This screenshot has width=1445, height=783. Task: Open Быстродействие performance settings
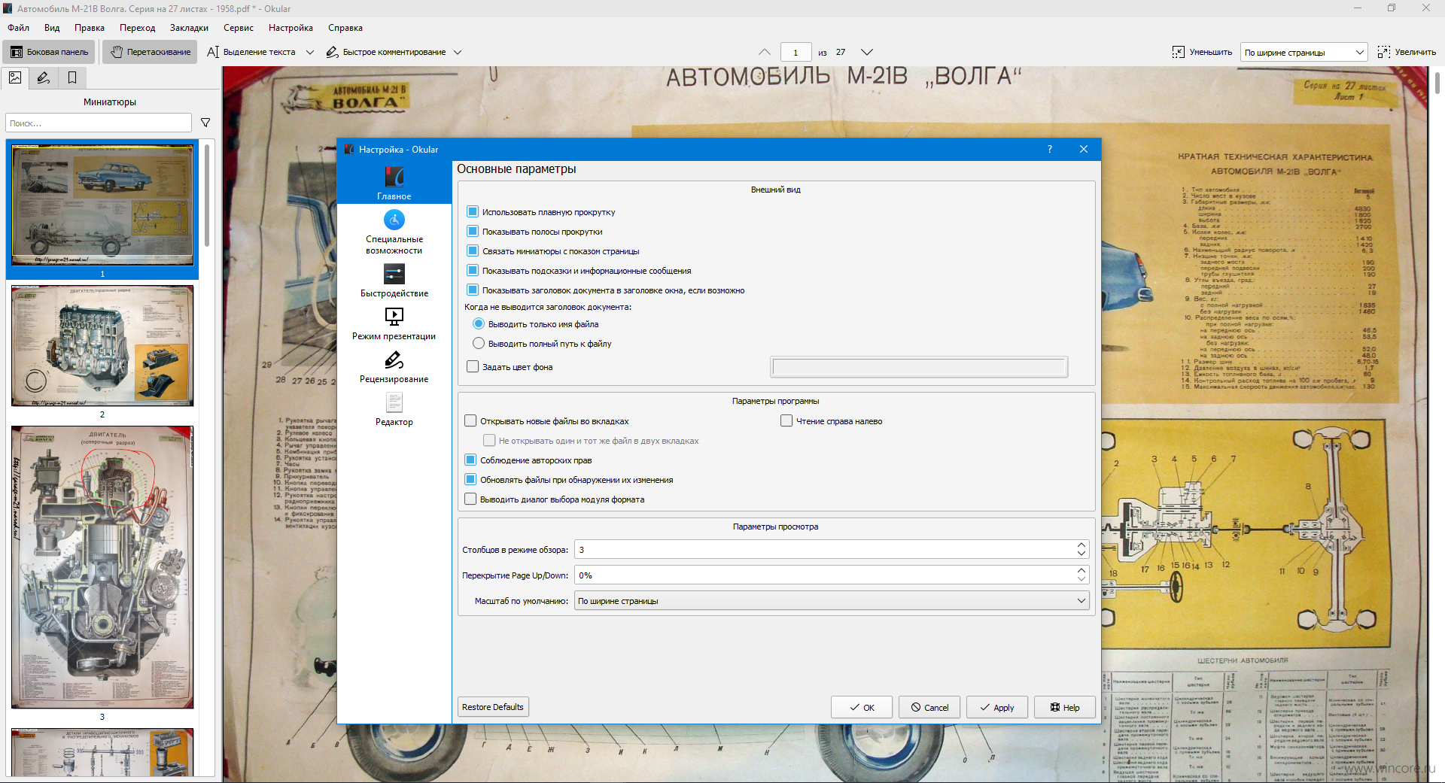(x=394, y=281)
